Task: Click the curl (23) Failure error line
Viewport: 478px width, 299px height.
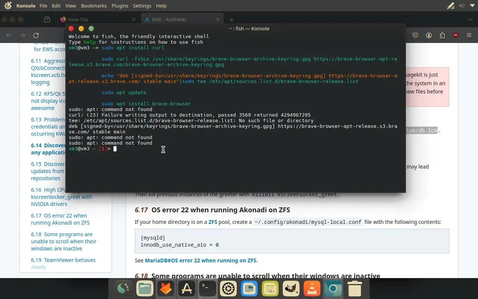Action: pos(190,115)
